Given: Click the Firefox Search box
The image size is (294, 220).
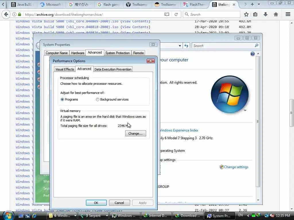Looking at the screenshot, I should click(212, 14).
